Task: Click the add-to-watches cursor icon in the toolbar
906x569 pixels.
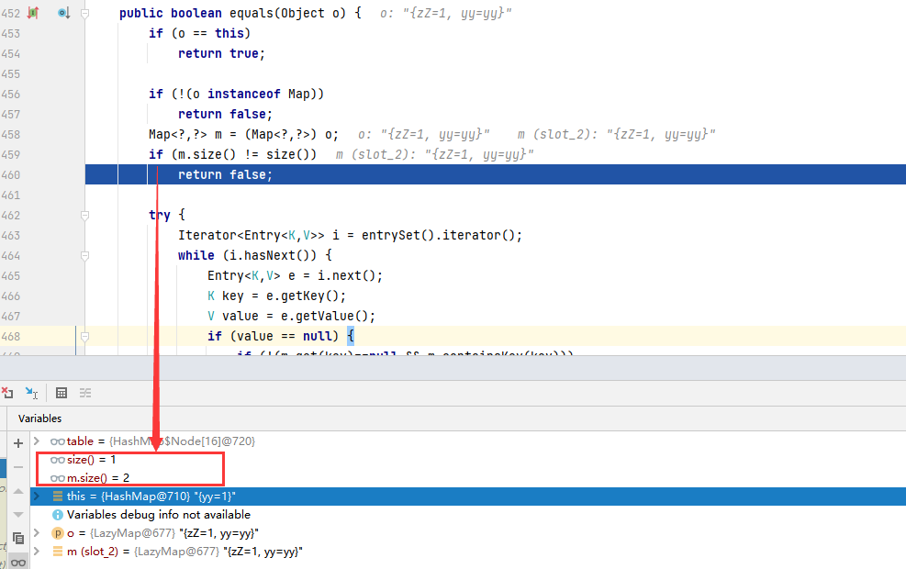Action: tap(31, 392)
